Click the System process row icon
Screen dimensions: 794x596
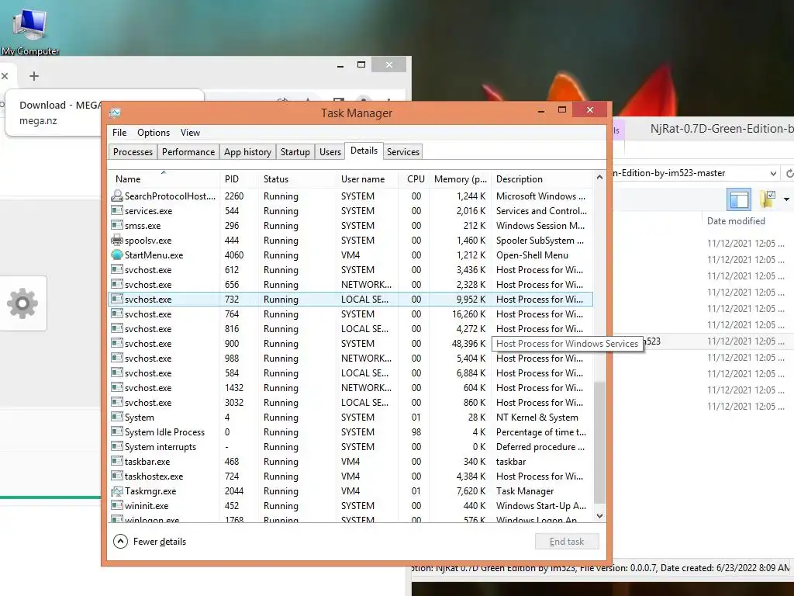tap(117, 417)
